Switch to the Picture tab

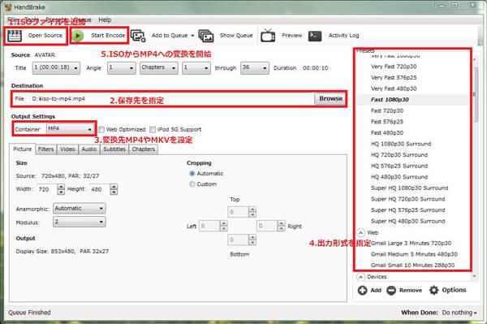(23, 149)
